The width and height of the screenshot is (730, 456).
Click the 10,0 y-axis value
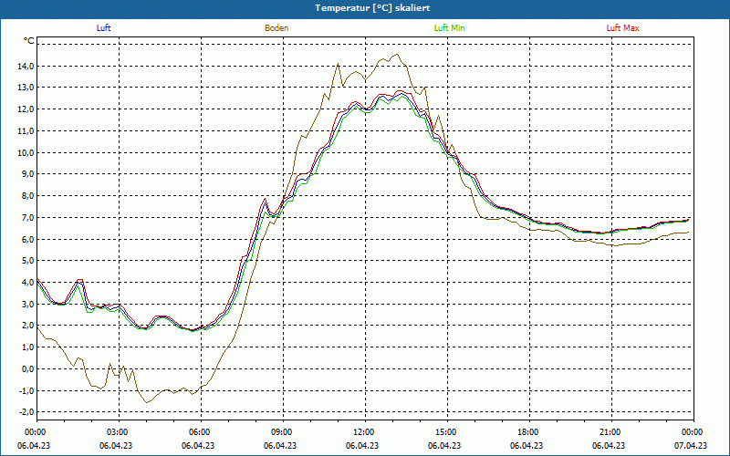[26, 152]
